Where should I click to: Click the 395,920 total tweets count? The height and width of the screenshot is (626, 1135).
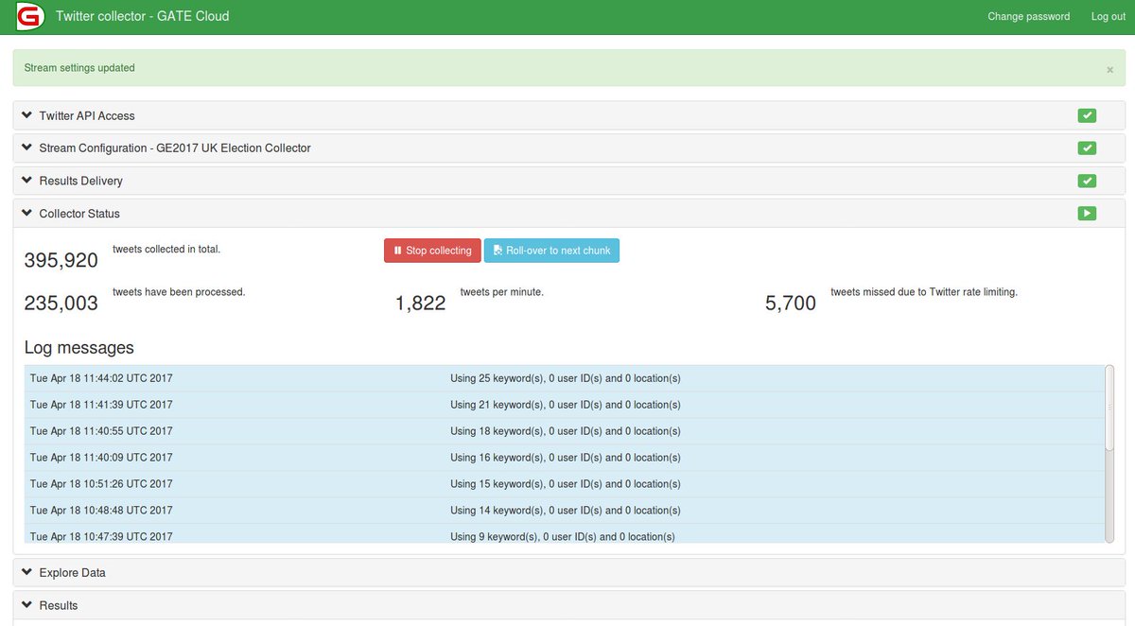(x=61, y=260)
